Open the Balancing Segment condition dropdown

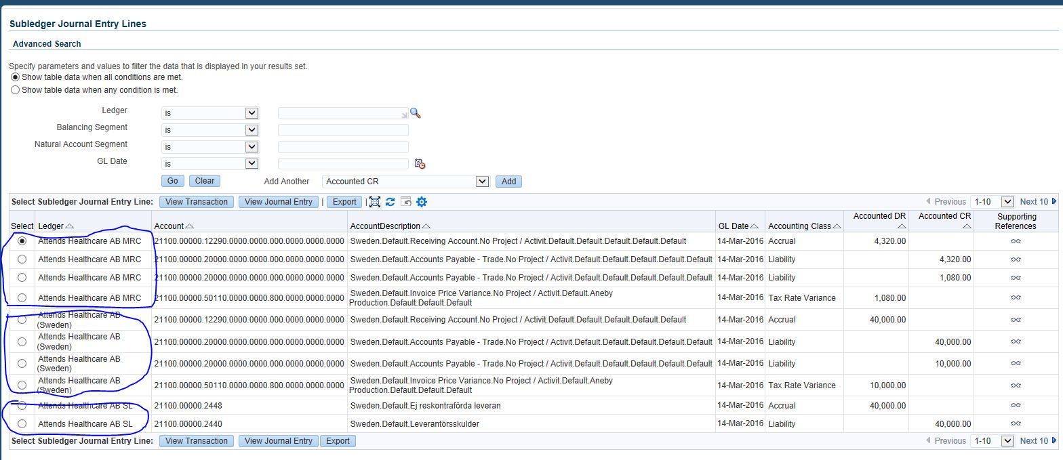click(x=210, y=130)
